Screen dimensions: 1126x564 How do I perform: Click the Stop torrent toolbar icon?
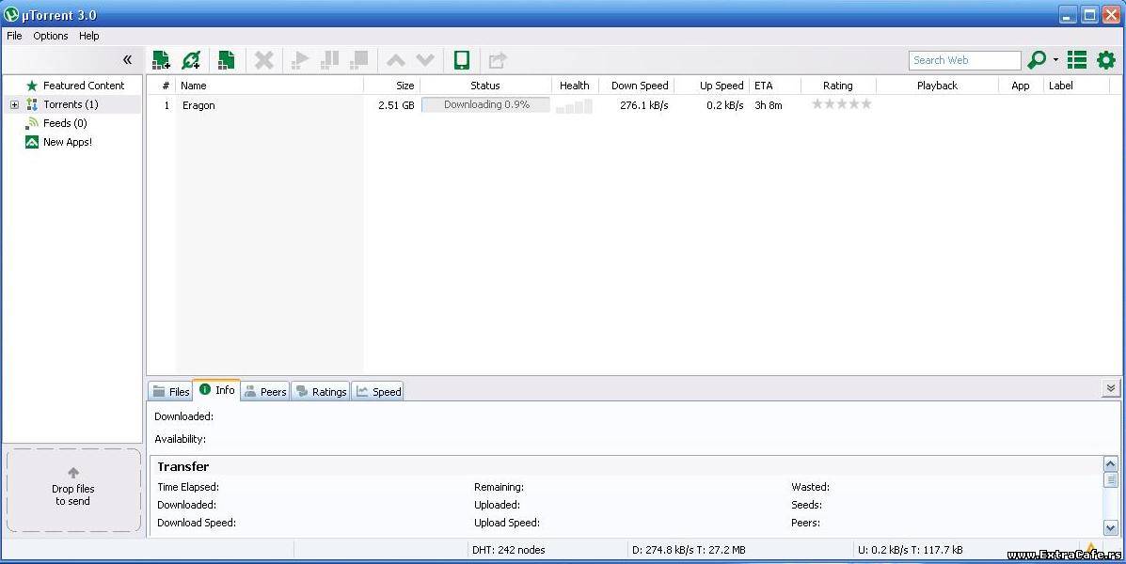click(358, 60)
